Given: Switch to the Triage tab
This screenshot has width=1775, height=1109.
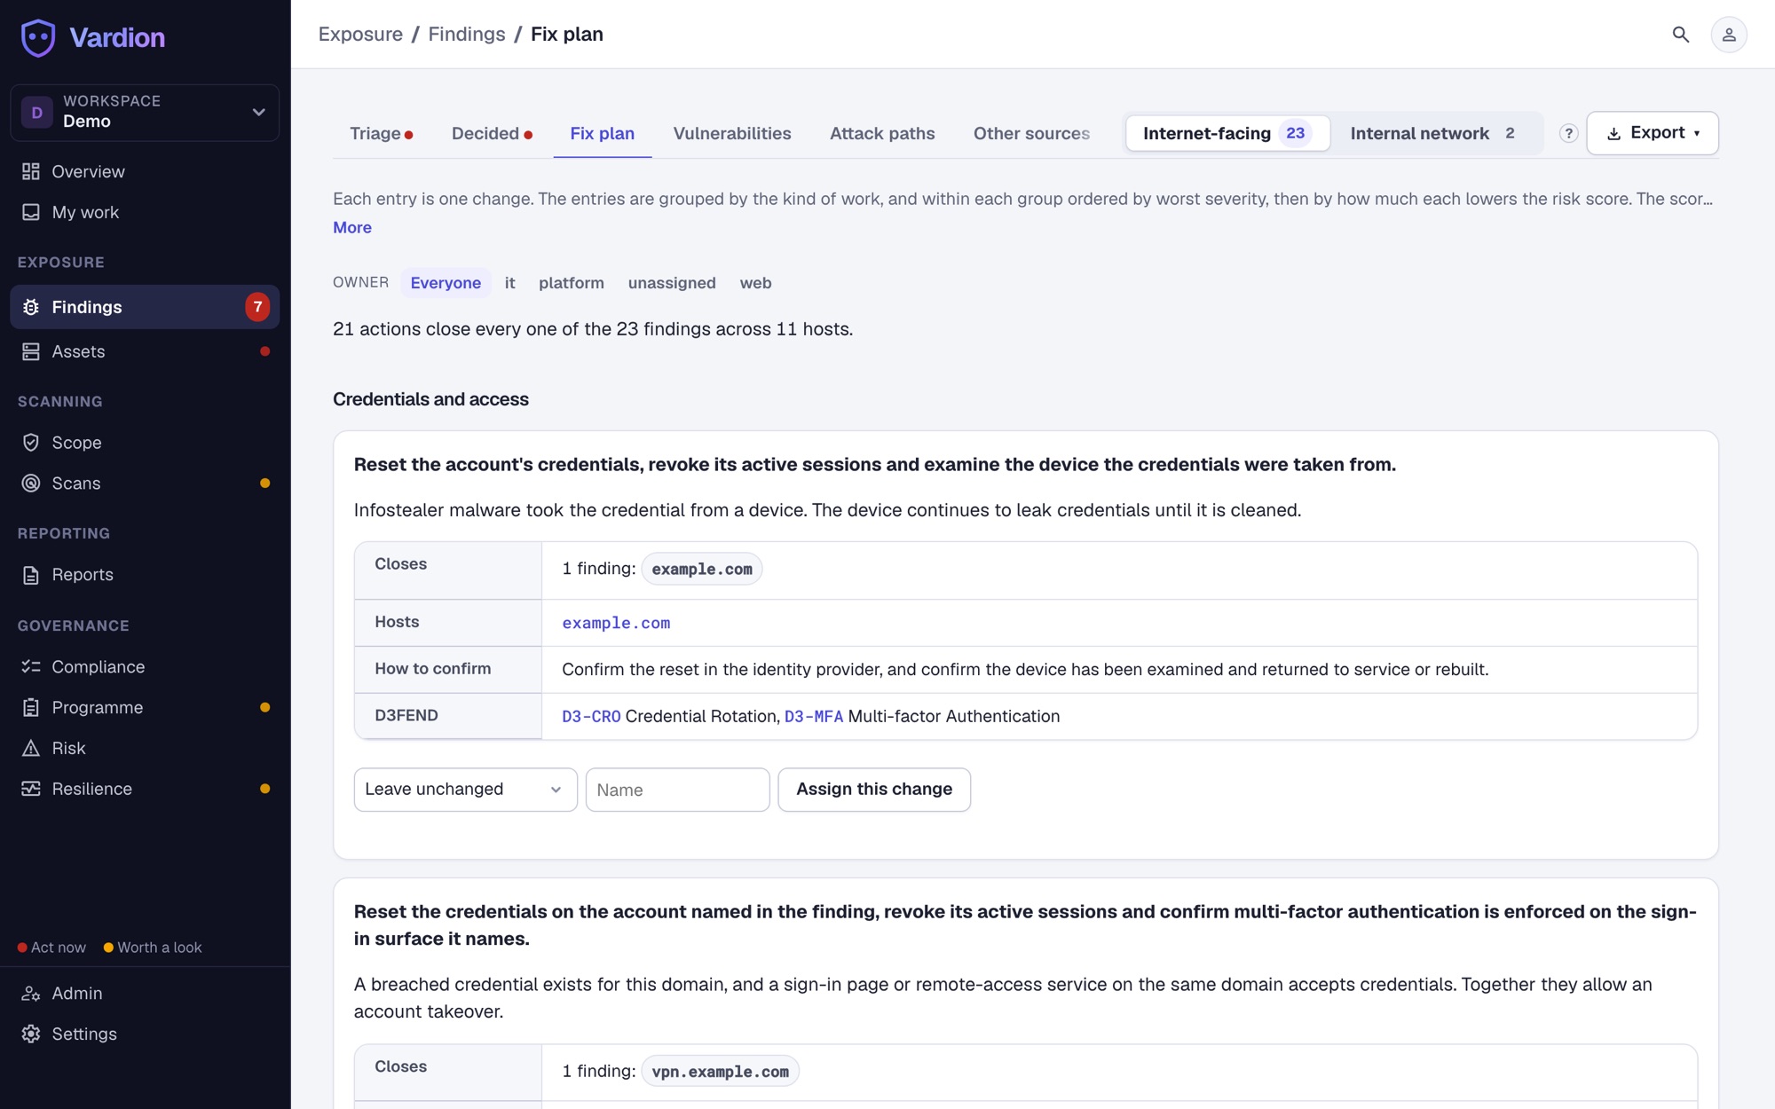Looking at the screenshot, I should (x=381, y=133).
